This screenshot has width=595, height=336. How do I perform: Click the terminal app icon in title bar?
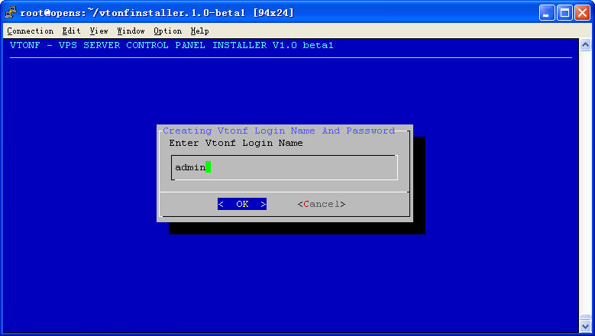pos(11,12)
